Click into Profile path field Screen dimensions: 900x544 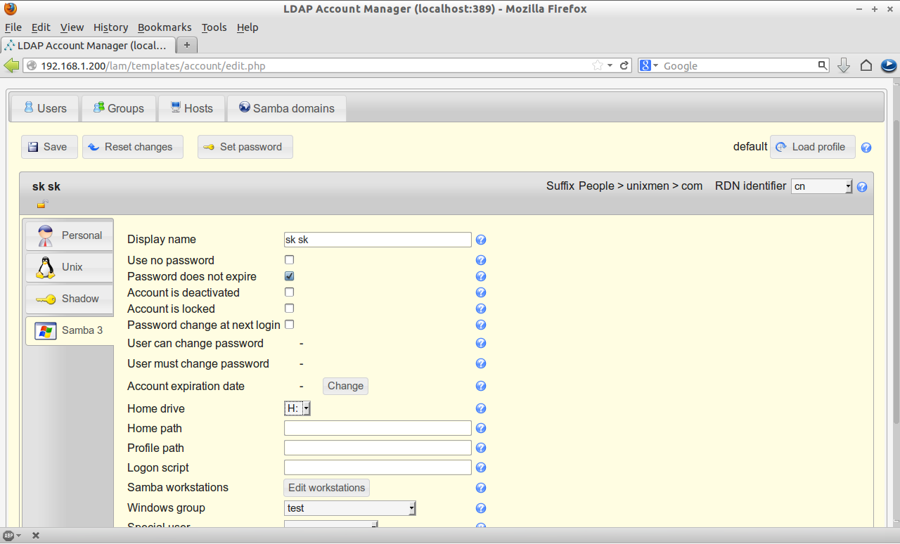(378, 448)
